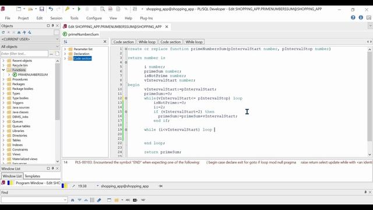Pin the Objects panel with the pushpin icon

click(52, 26)
